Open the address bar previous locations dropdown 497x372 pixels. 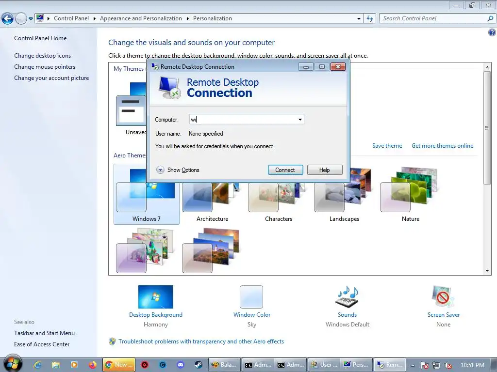(x=359, y=19)
